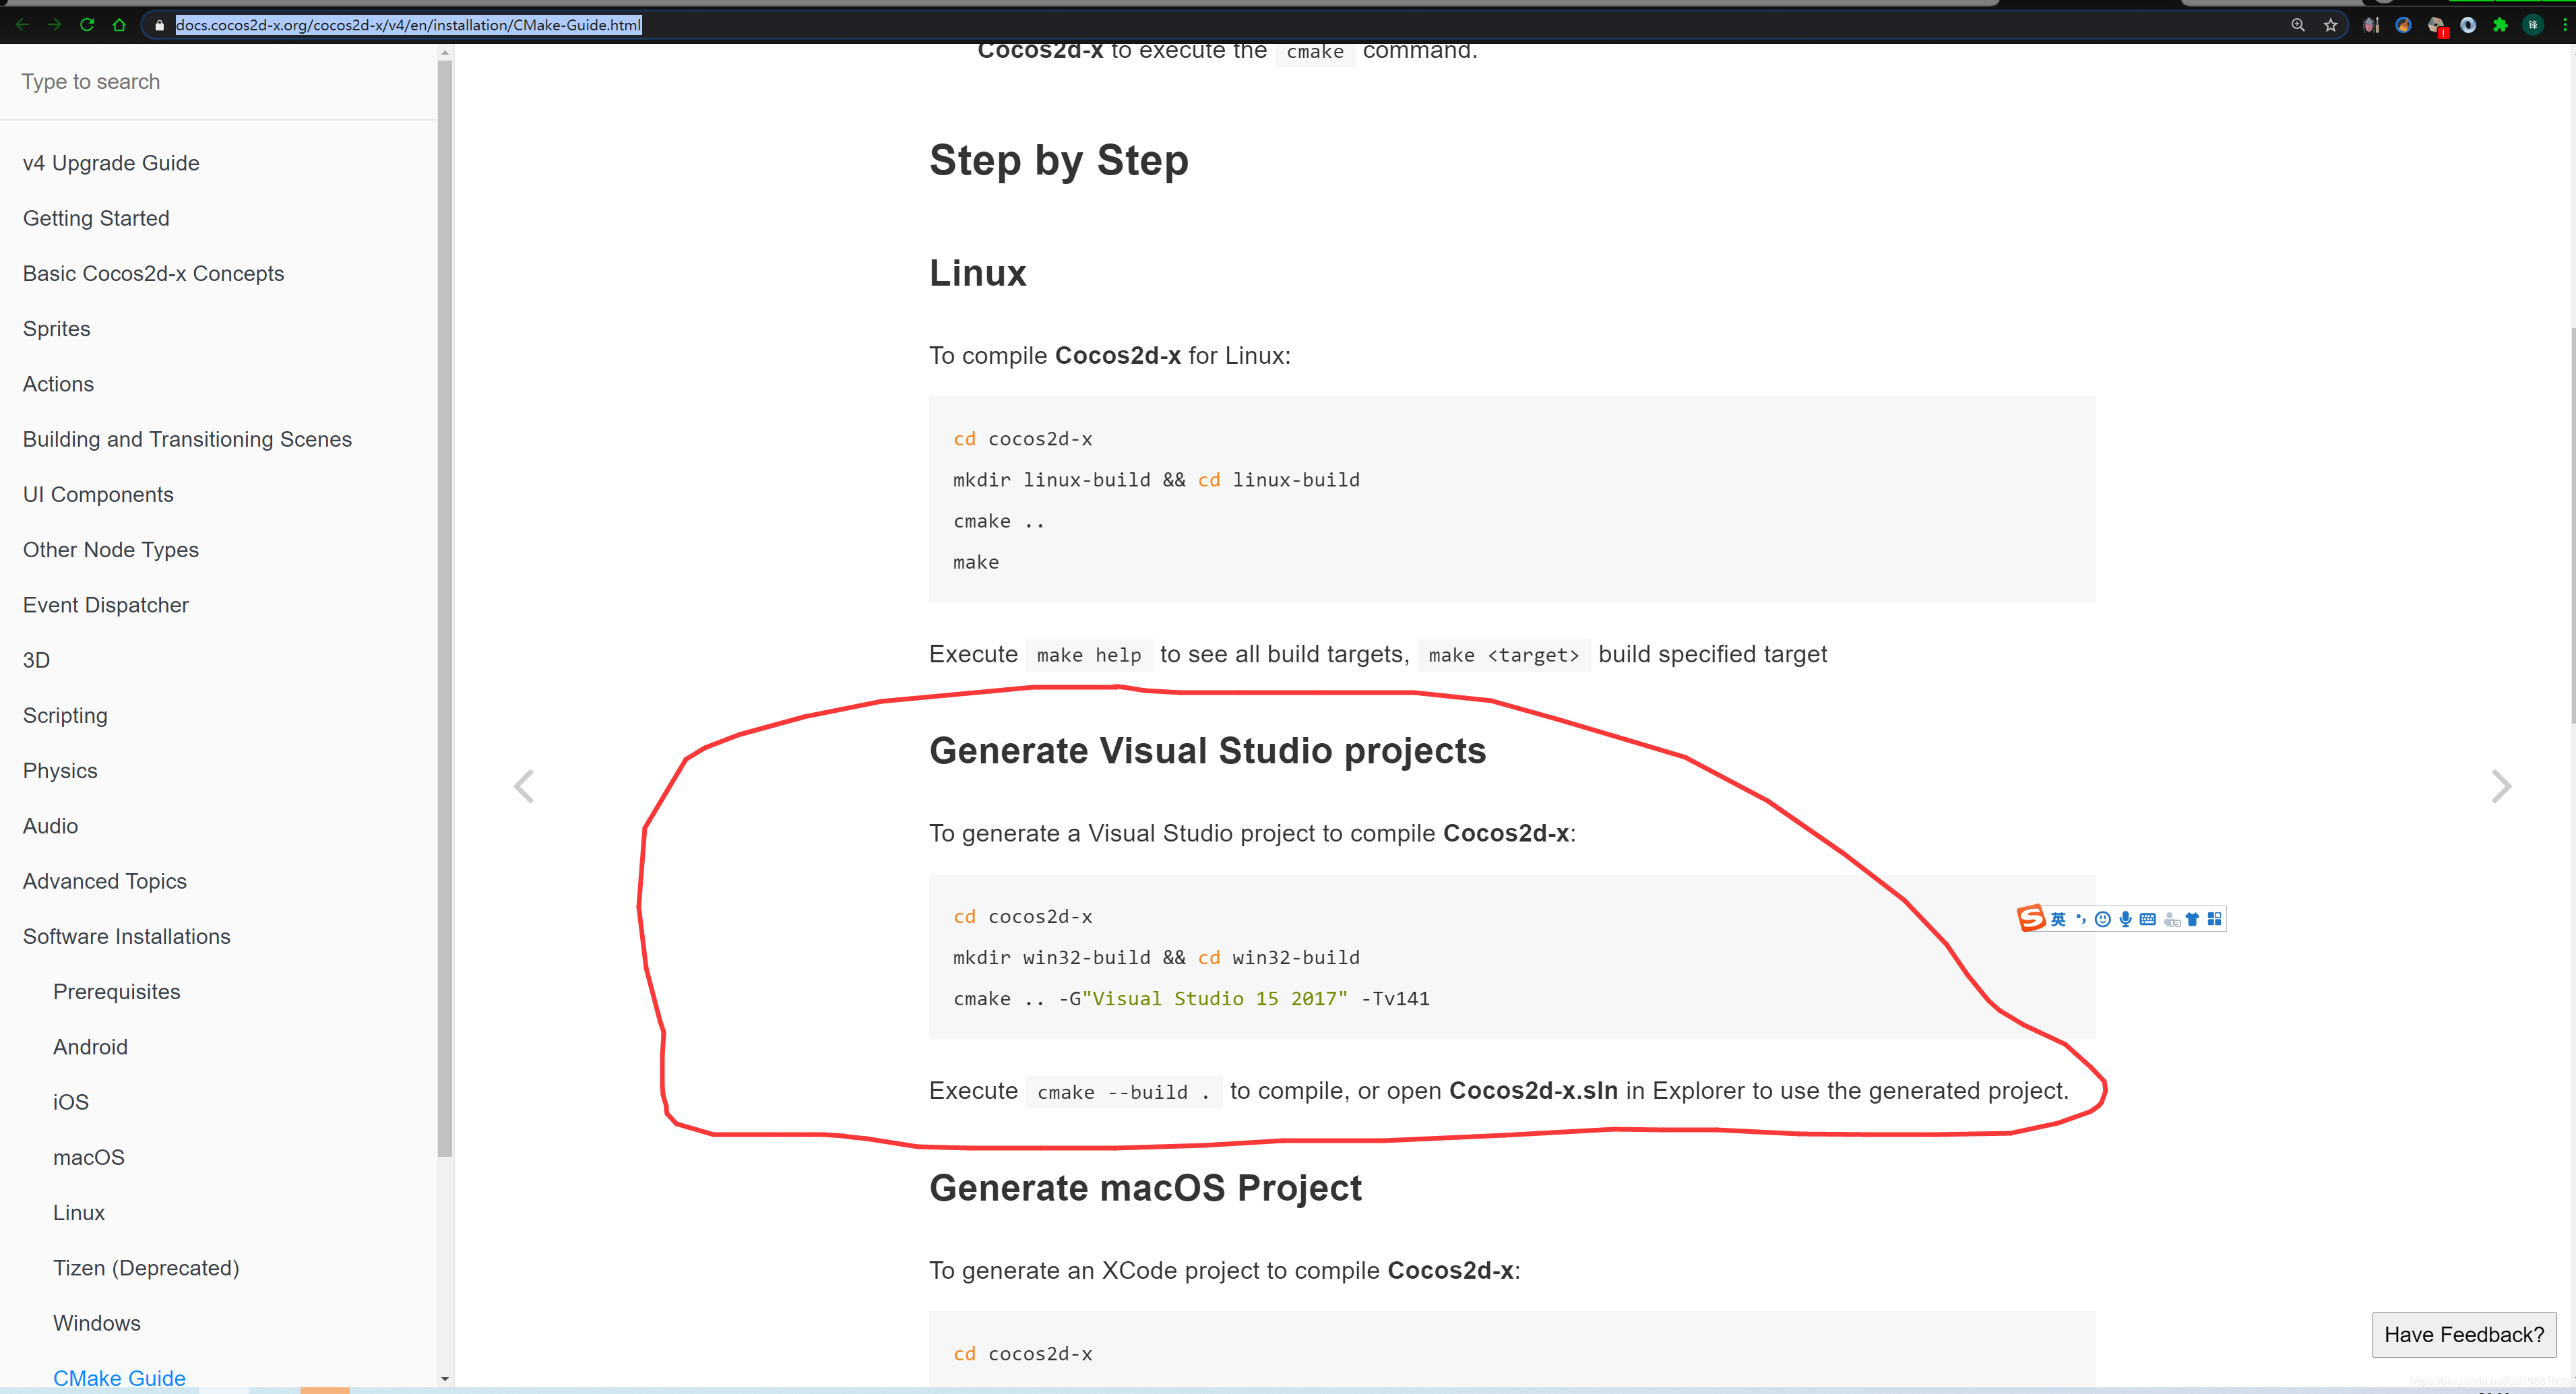This screenshot has height=1394, width=2576.
Task: Click the Generate Visual Studio projects heading
Action: 1207,751
